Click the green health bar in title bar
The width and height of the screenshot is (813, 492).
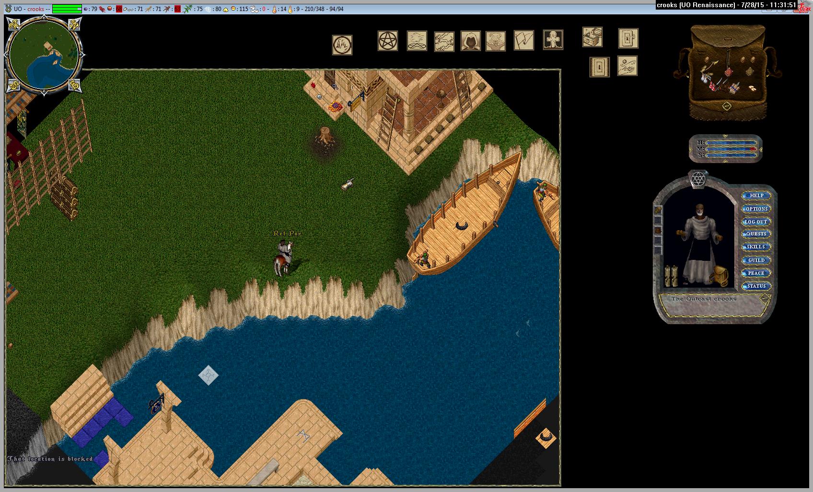tap(67, 9)
